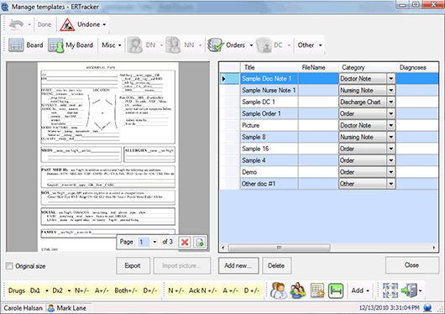
Task: Open the Other menu
Action: coord(310,45)
